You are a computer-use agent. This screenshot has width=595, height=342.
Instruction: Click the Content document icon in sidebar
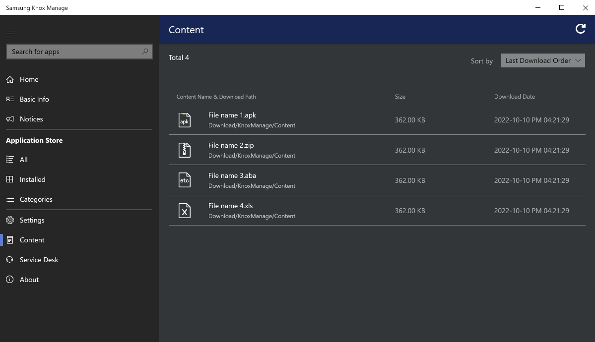10,240
